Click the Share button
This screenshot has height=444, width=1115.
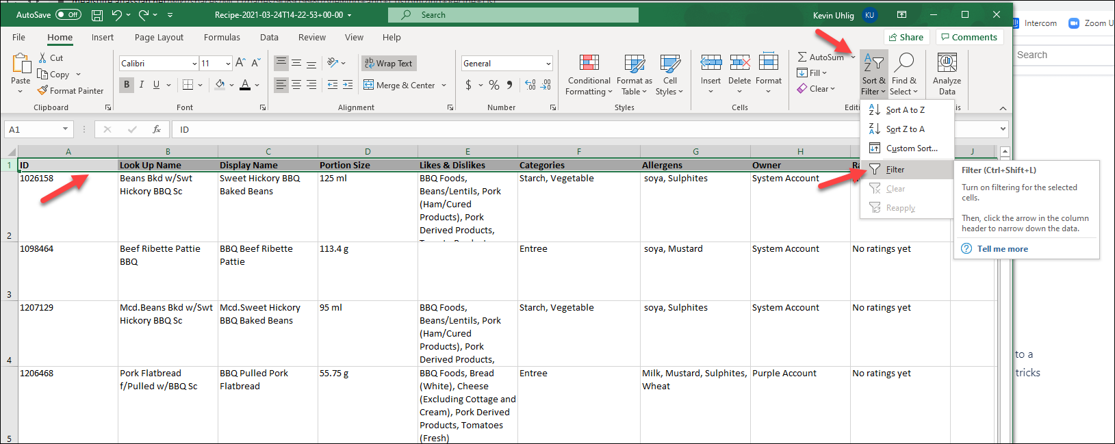point(906,38)
